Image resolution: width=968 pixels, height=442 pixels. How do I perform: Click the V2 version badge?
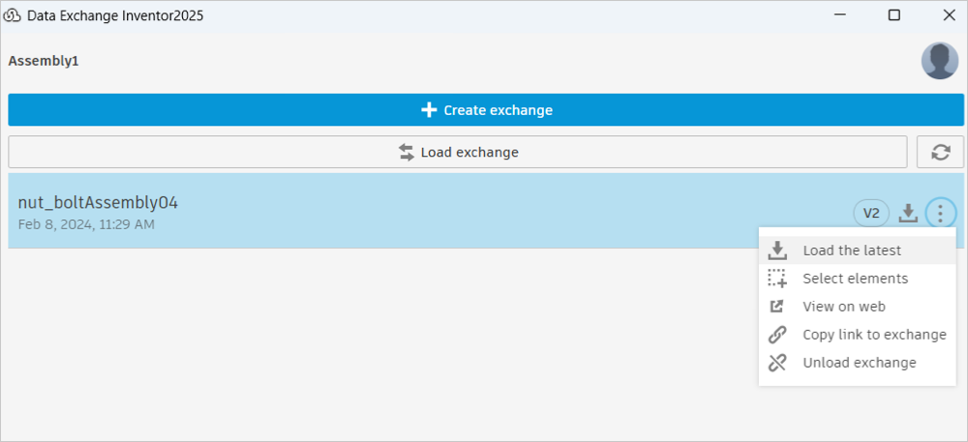pyautogui.click(x=871, y=214)
